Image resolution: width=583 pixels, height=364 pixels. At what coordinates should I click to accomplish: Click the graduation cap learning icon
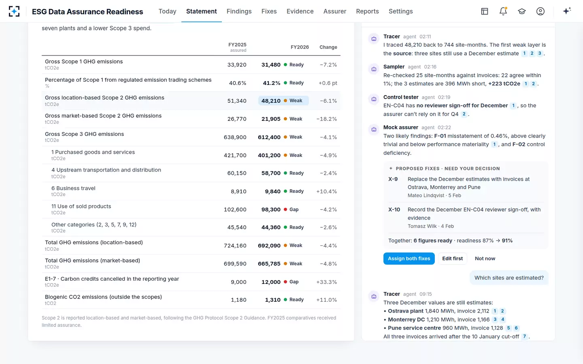[522, 11]
